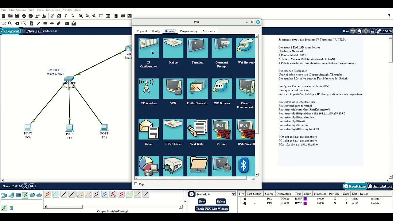
Task: Open the Extensions menu
Action: point(53,10)
